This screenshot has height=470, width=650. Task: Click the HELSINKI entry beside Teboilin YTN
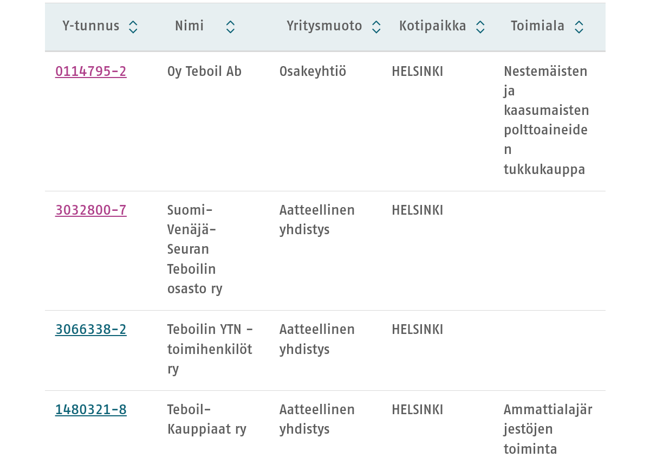click(418, 330)
